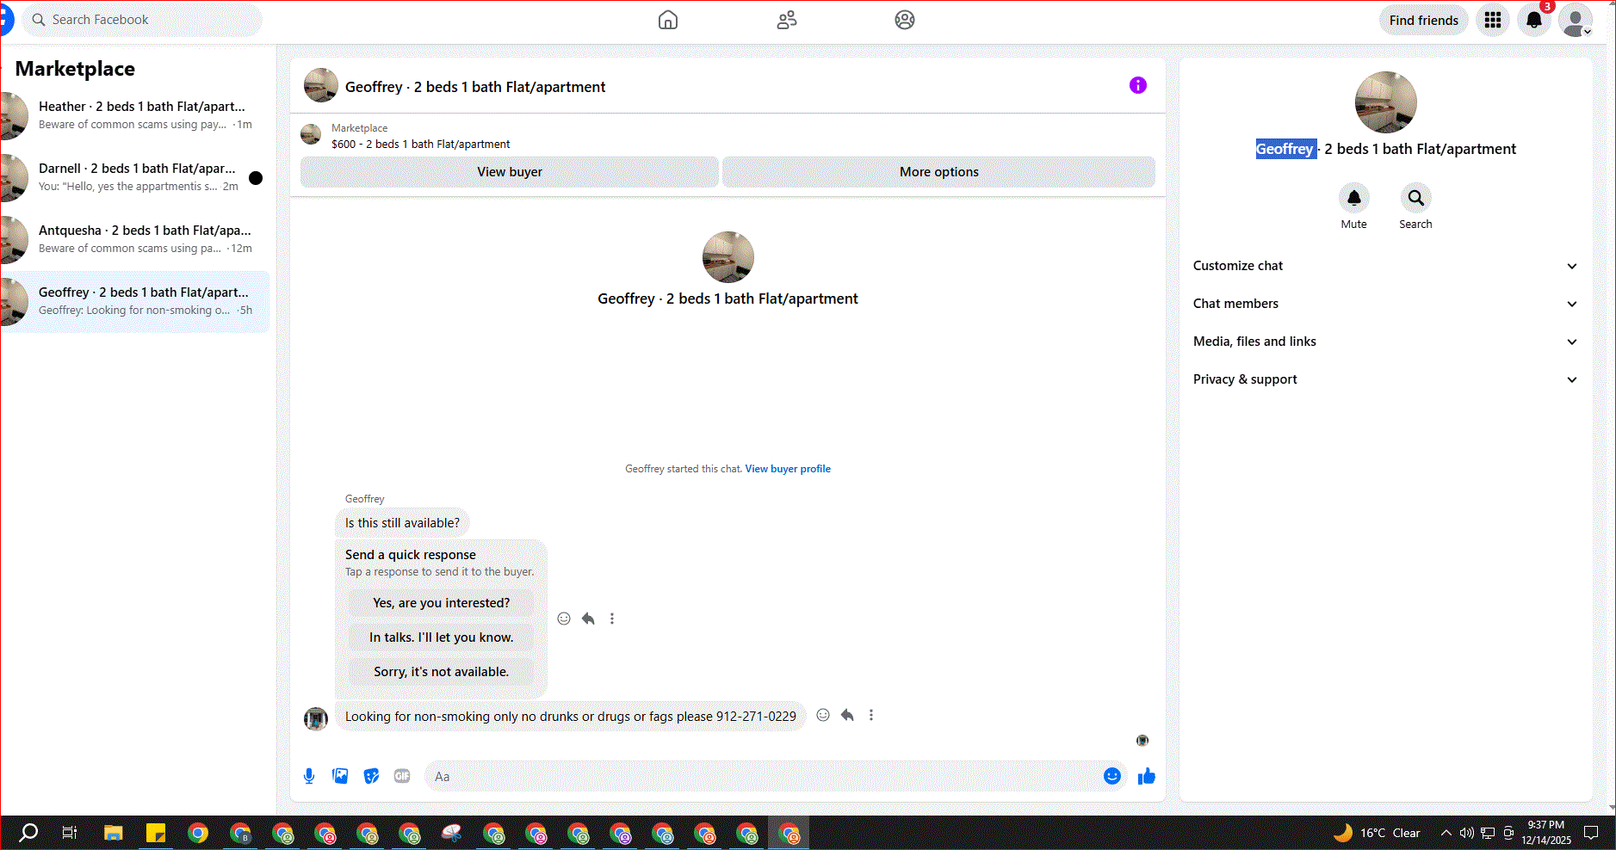Click Find friends button
This screenshot has height=850, width=1616.
coord(1424,20)
